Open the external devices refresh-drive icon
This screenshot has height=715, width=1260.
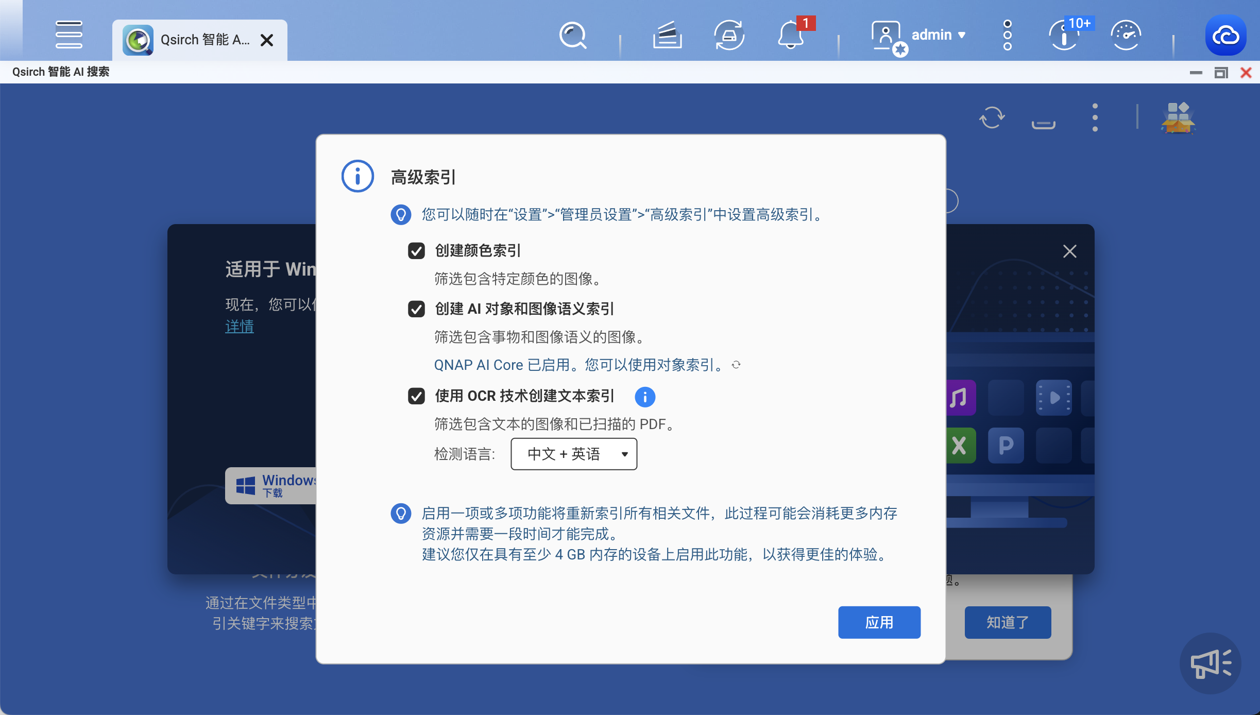(x=729, y=35)
